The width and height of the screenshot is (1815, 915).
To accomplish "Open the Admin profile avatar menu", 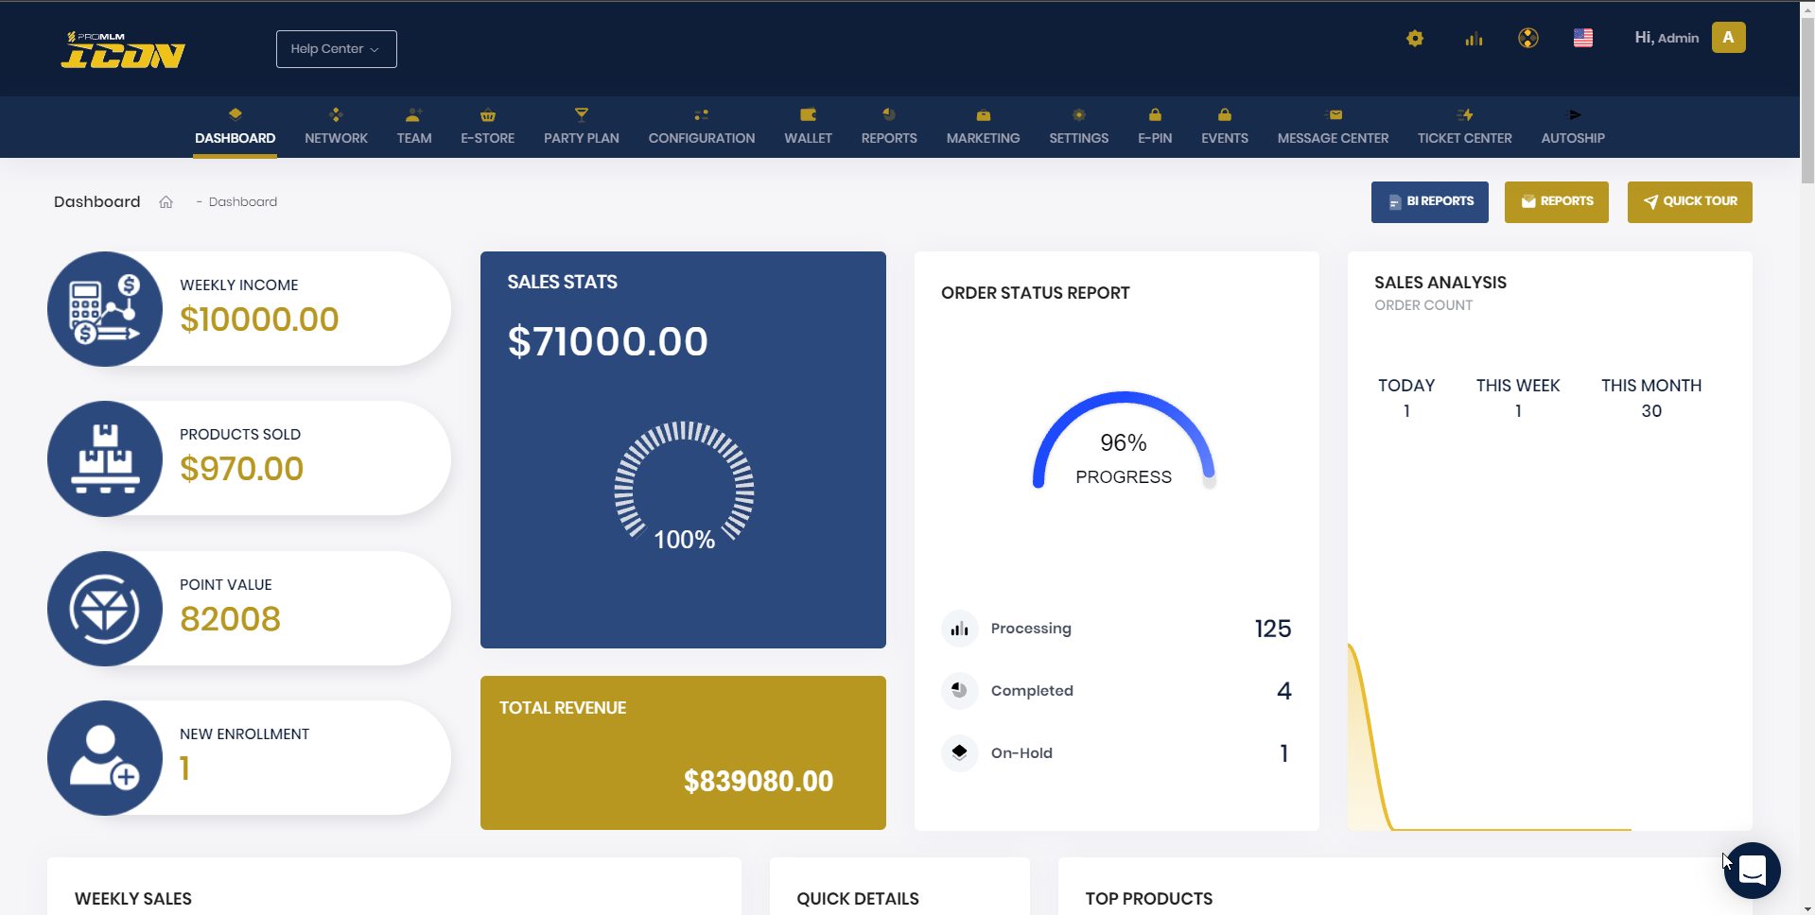I will [1728, 38].
